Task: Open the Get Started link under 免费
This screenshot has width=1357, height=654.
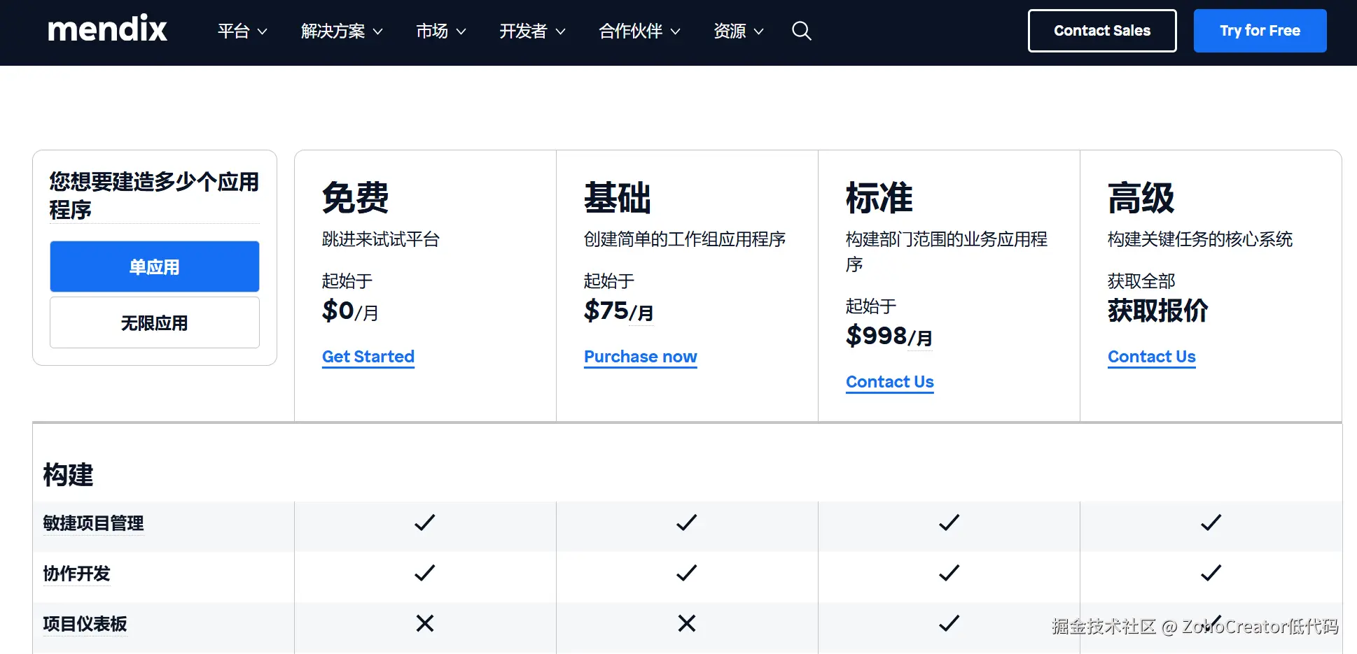Action: tap(368, 357)
